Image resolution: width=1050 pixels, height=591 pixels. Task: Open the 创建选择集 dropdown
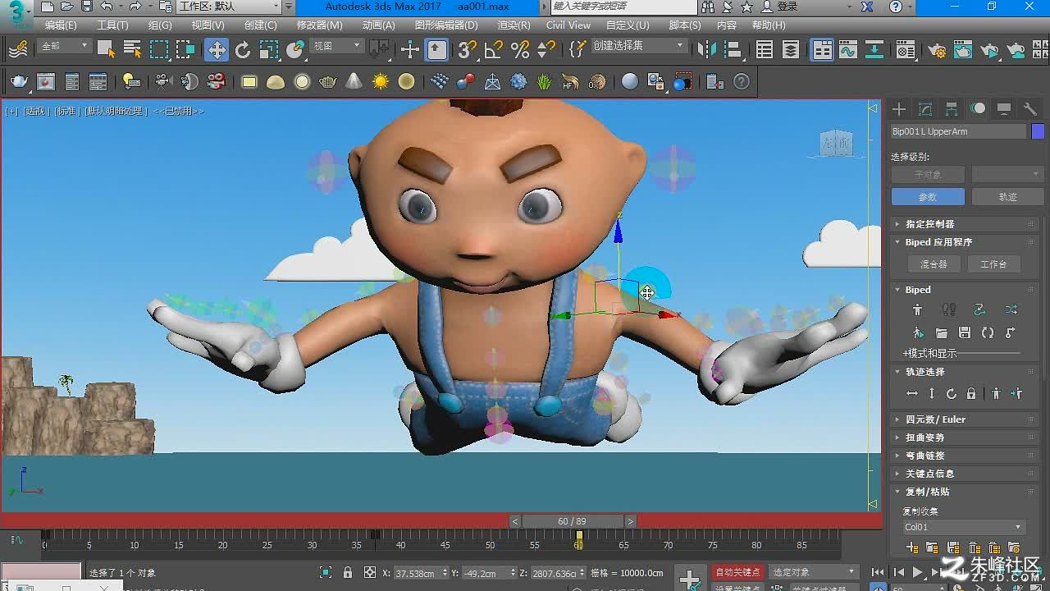pyautogui.click(x=638, y=46)
